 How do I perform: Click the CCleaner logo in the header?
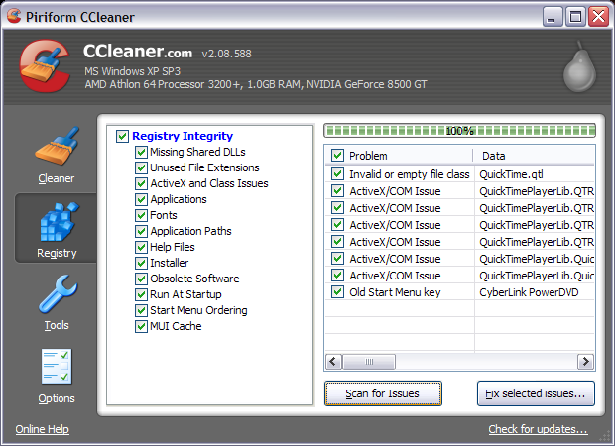coord(45,65)
